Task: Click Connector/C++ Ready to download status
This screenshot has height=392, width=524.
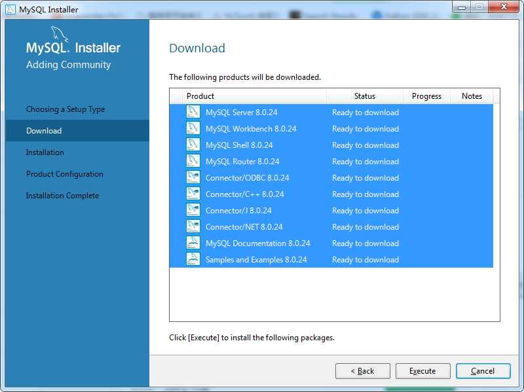Action: pos(365,194)
